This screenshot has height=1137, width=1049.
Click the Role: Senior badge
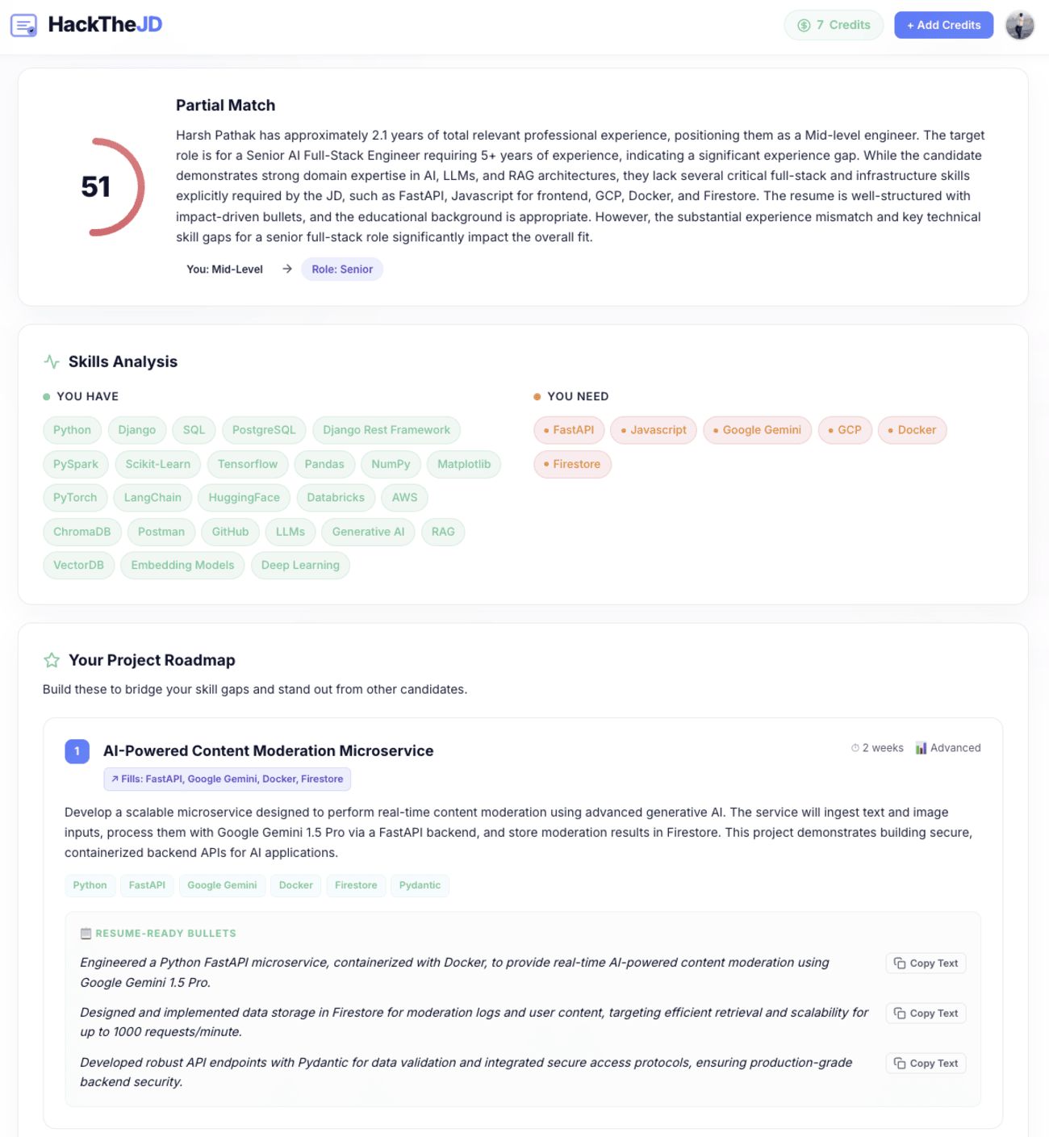[x=342, y=269]
